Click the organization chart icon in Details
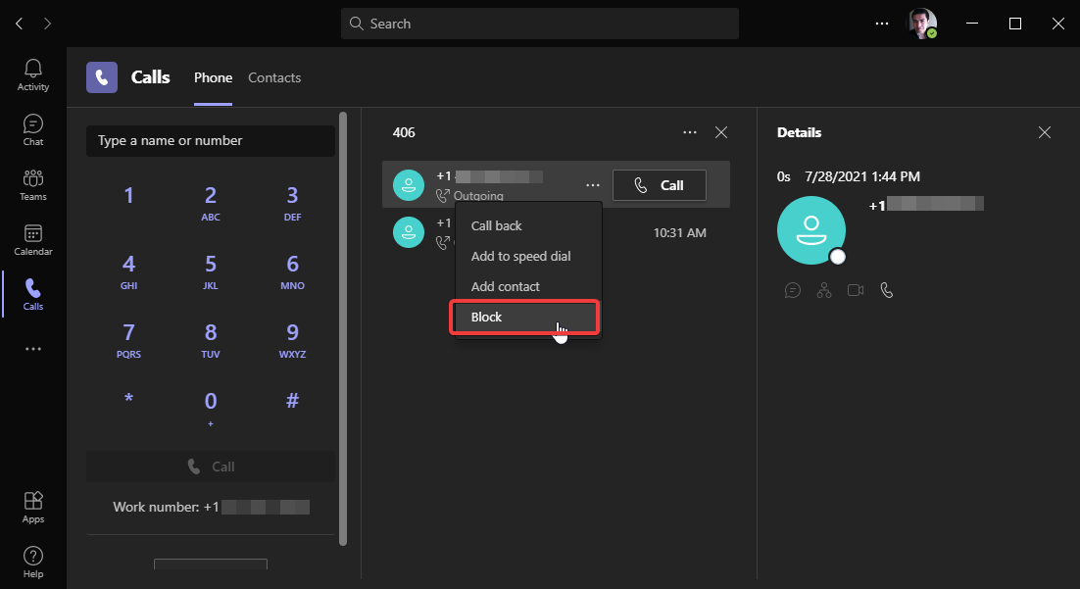This screenshot has height=589, width=1080. tap(824, 290)
